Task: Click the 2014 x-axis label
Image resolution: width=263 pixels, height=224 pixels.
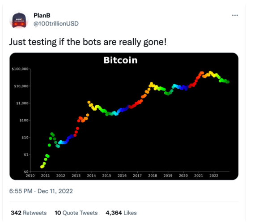Action: [x=91, y=176]
